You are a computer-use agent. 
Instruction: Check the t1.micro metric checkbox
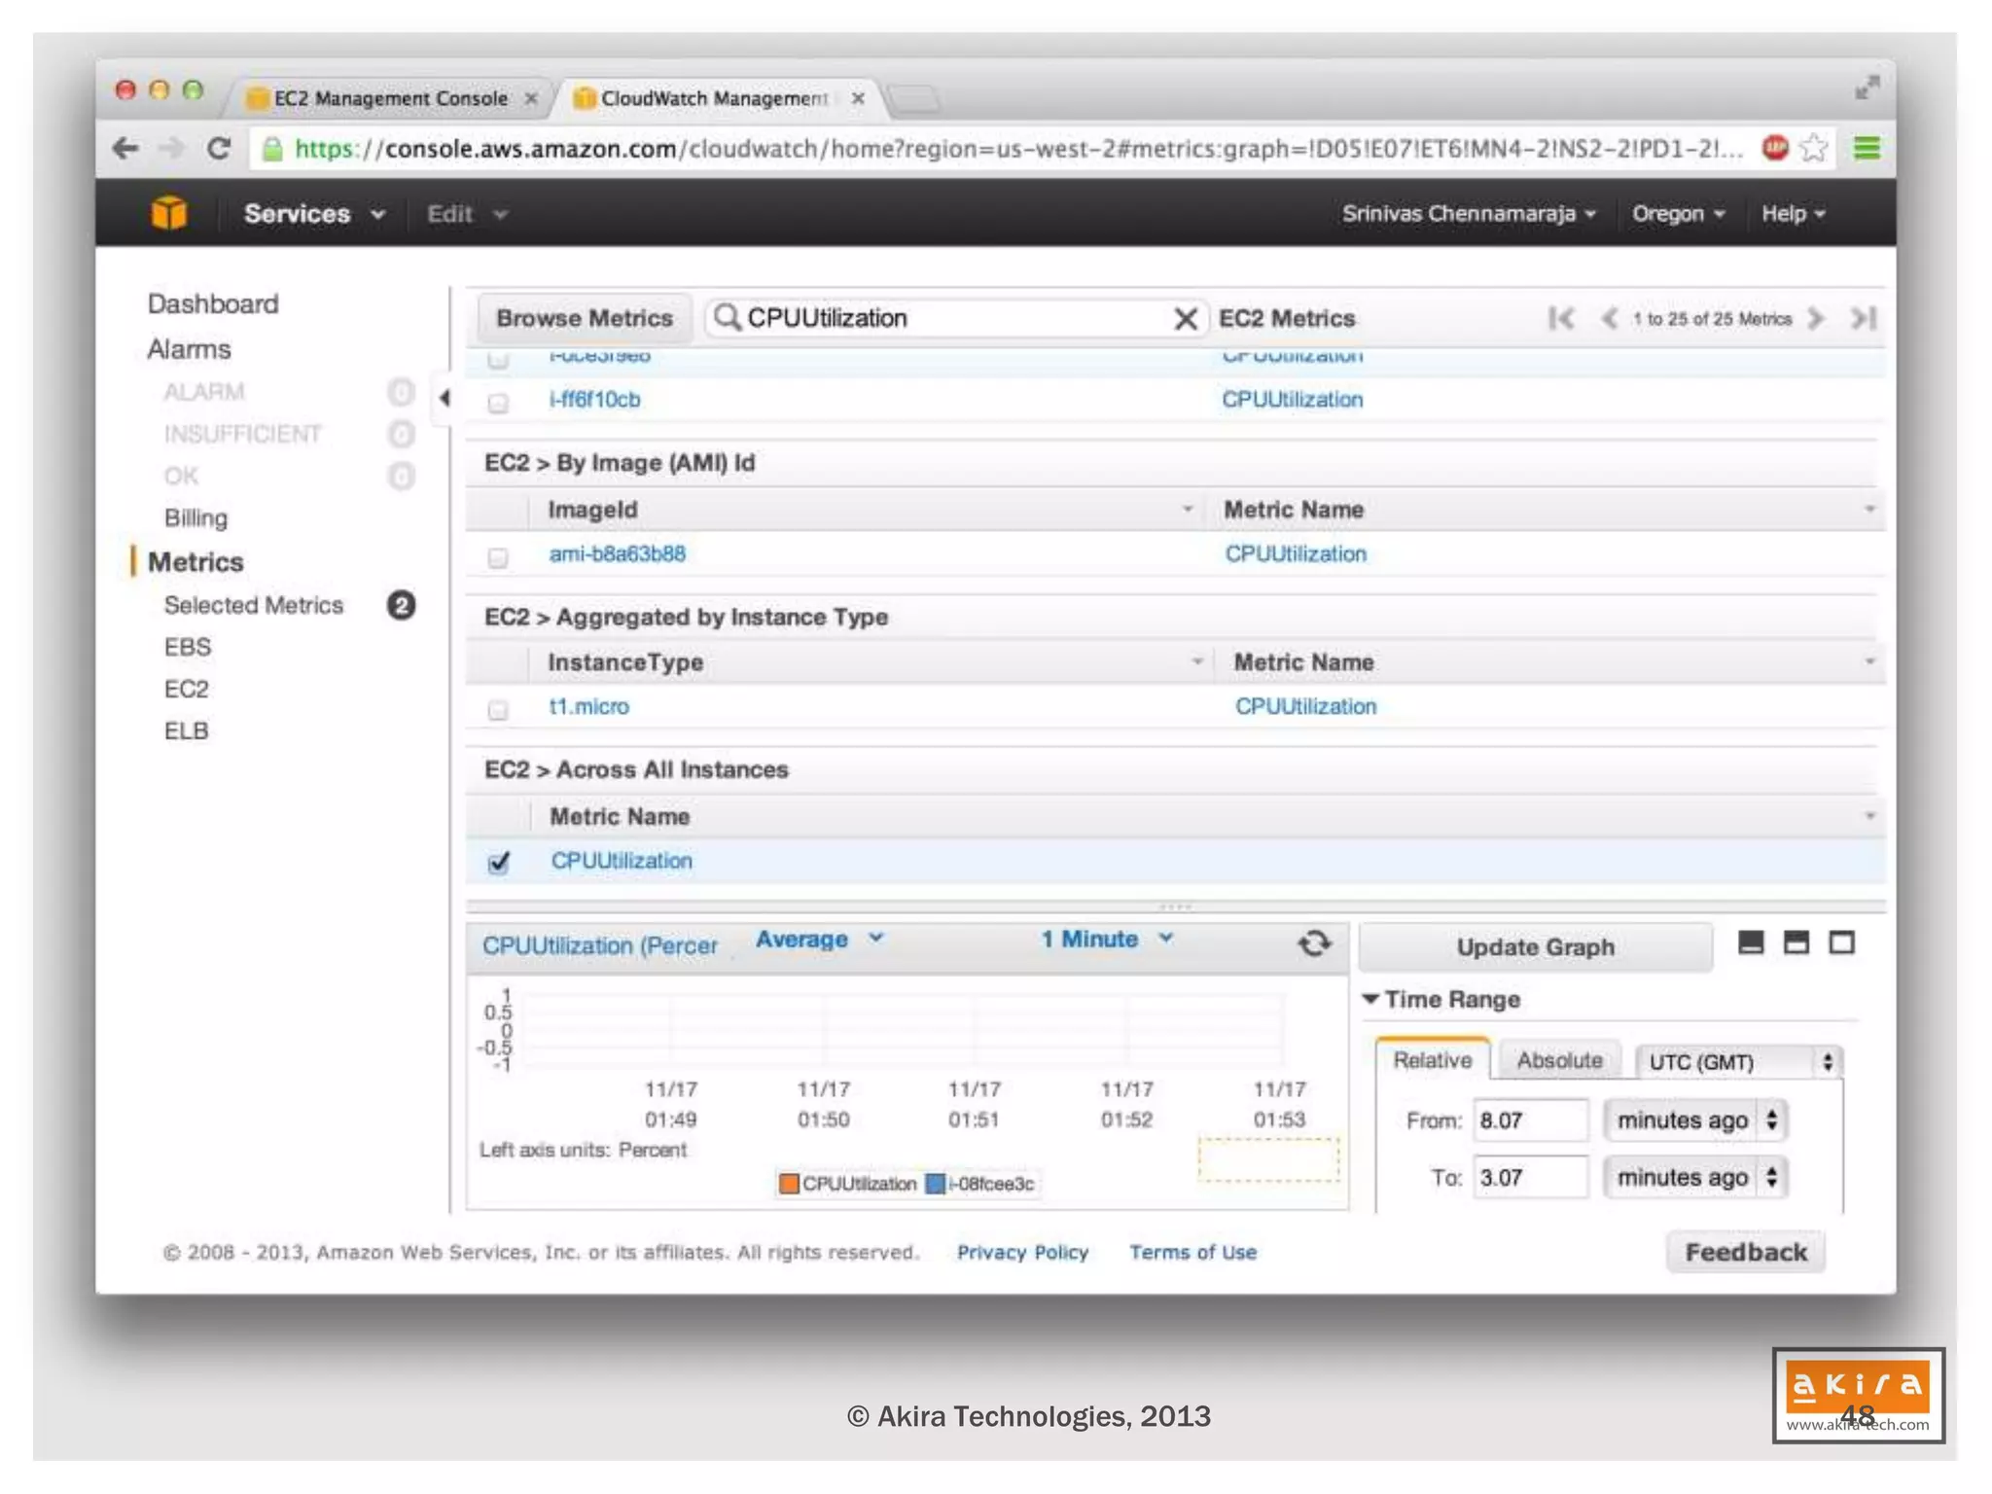coord(498,710)
